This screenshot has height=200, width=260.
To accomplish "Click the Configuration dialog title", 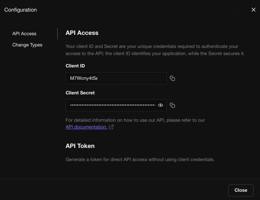I will tap(21, 10).
